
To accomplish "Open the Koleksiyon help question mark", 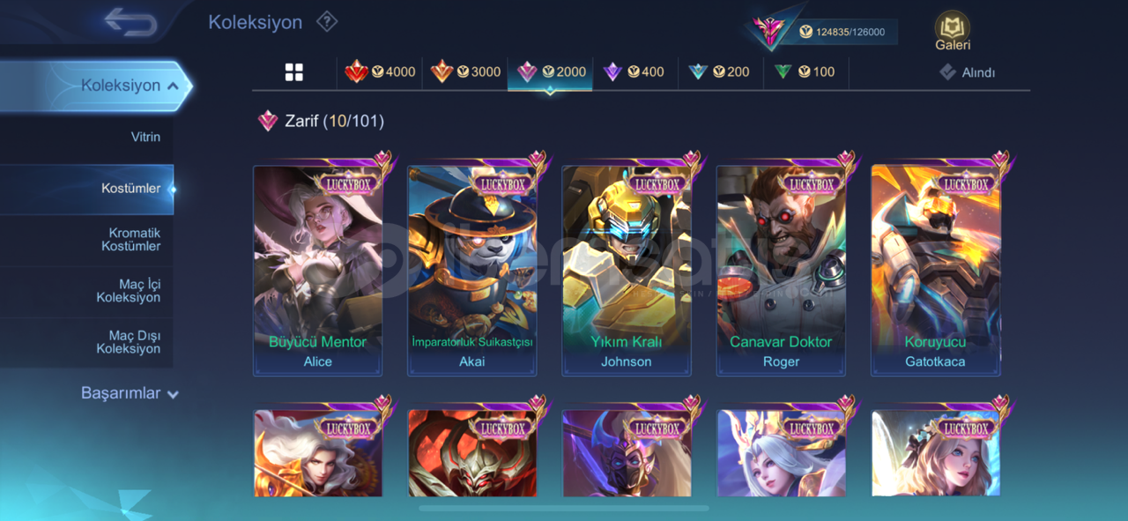I will click(x=327, y=21).
